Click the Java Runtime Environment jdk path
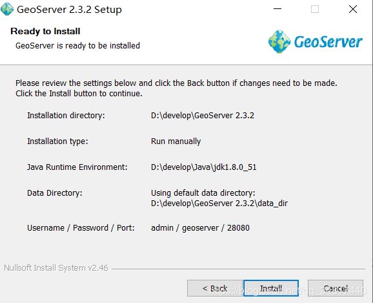The width and height of the screenshot is (373, 303). (204, 167)
